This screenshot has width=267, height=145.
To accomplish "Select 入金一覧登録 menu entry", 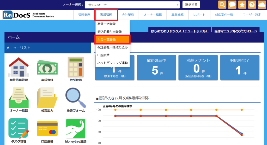I will point(113,40).
